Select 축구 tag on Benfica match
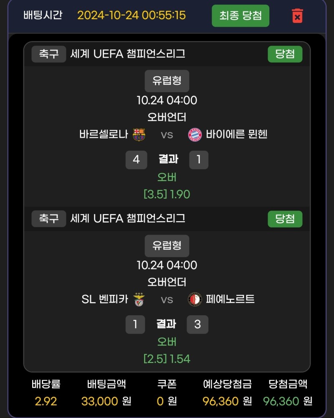This screenshot has height=418, width=334. (x=48, y=219)
